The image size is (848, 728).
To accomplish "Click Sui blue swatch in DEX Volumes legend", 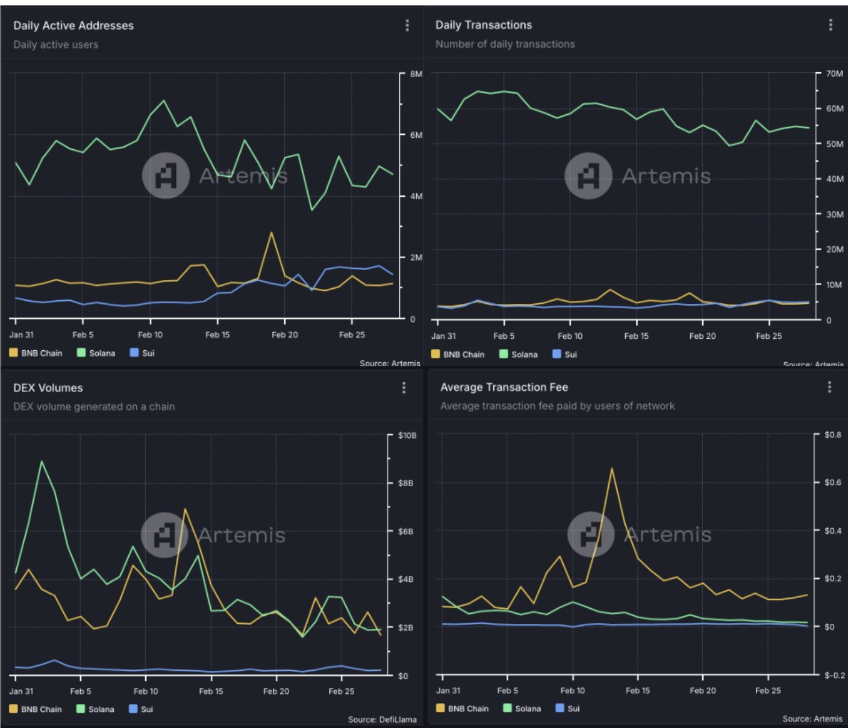I will click(x=133, y=709).
